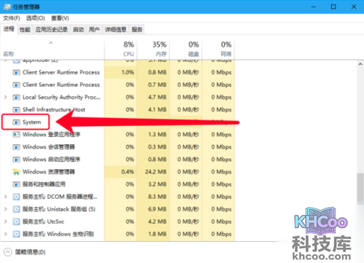Click the Shell Infrastructure Host icon
This screenshot has width=364, height=263.
(16, 109)
